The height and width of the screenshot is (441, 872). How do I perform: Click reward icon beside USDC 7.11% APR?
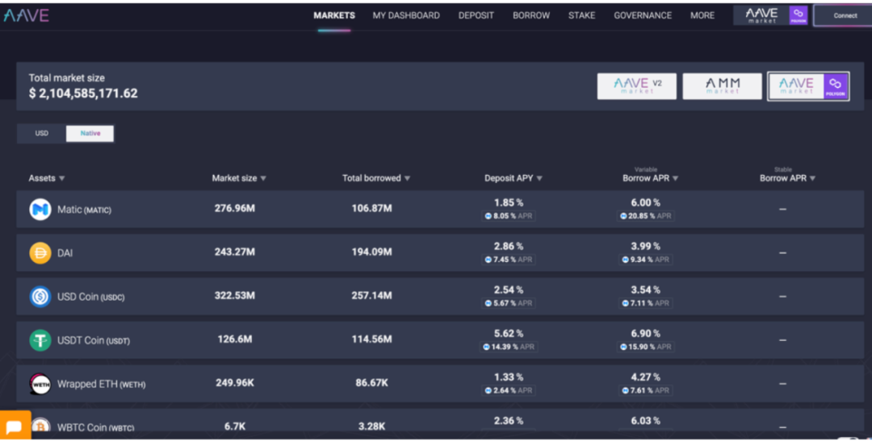tap(625, 303)
